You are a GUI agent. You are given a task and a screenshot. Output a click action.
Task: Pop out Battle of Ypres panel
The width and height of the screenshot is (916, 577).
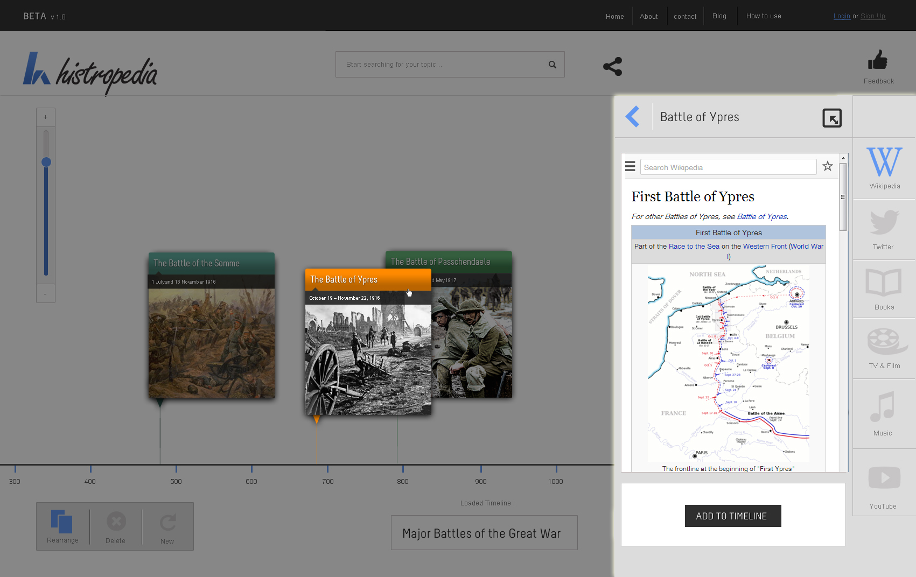pyautogui.click(x=831, y=118)
